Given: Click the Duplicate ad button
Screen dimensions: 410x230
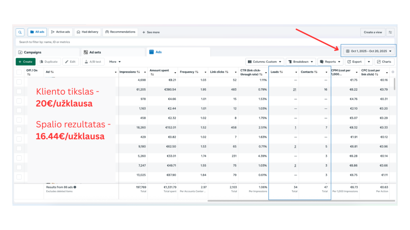Looking at the screenshot, I should [x=48, y=62].
